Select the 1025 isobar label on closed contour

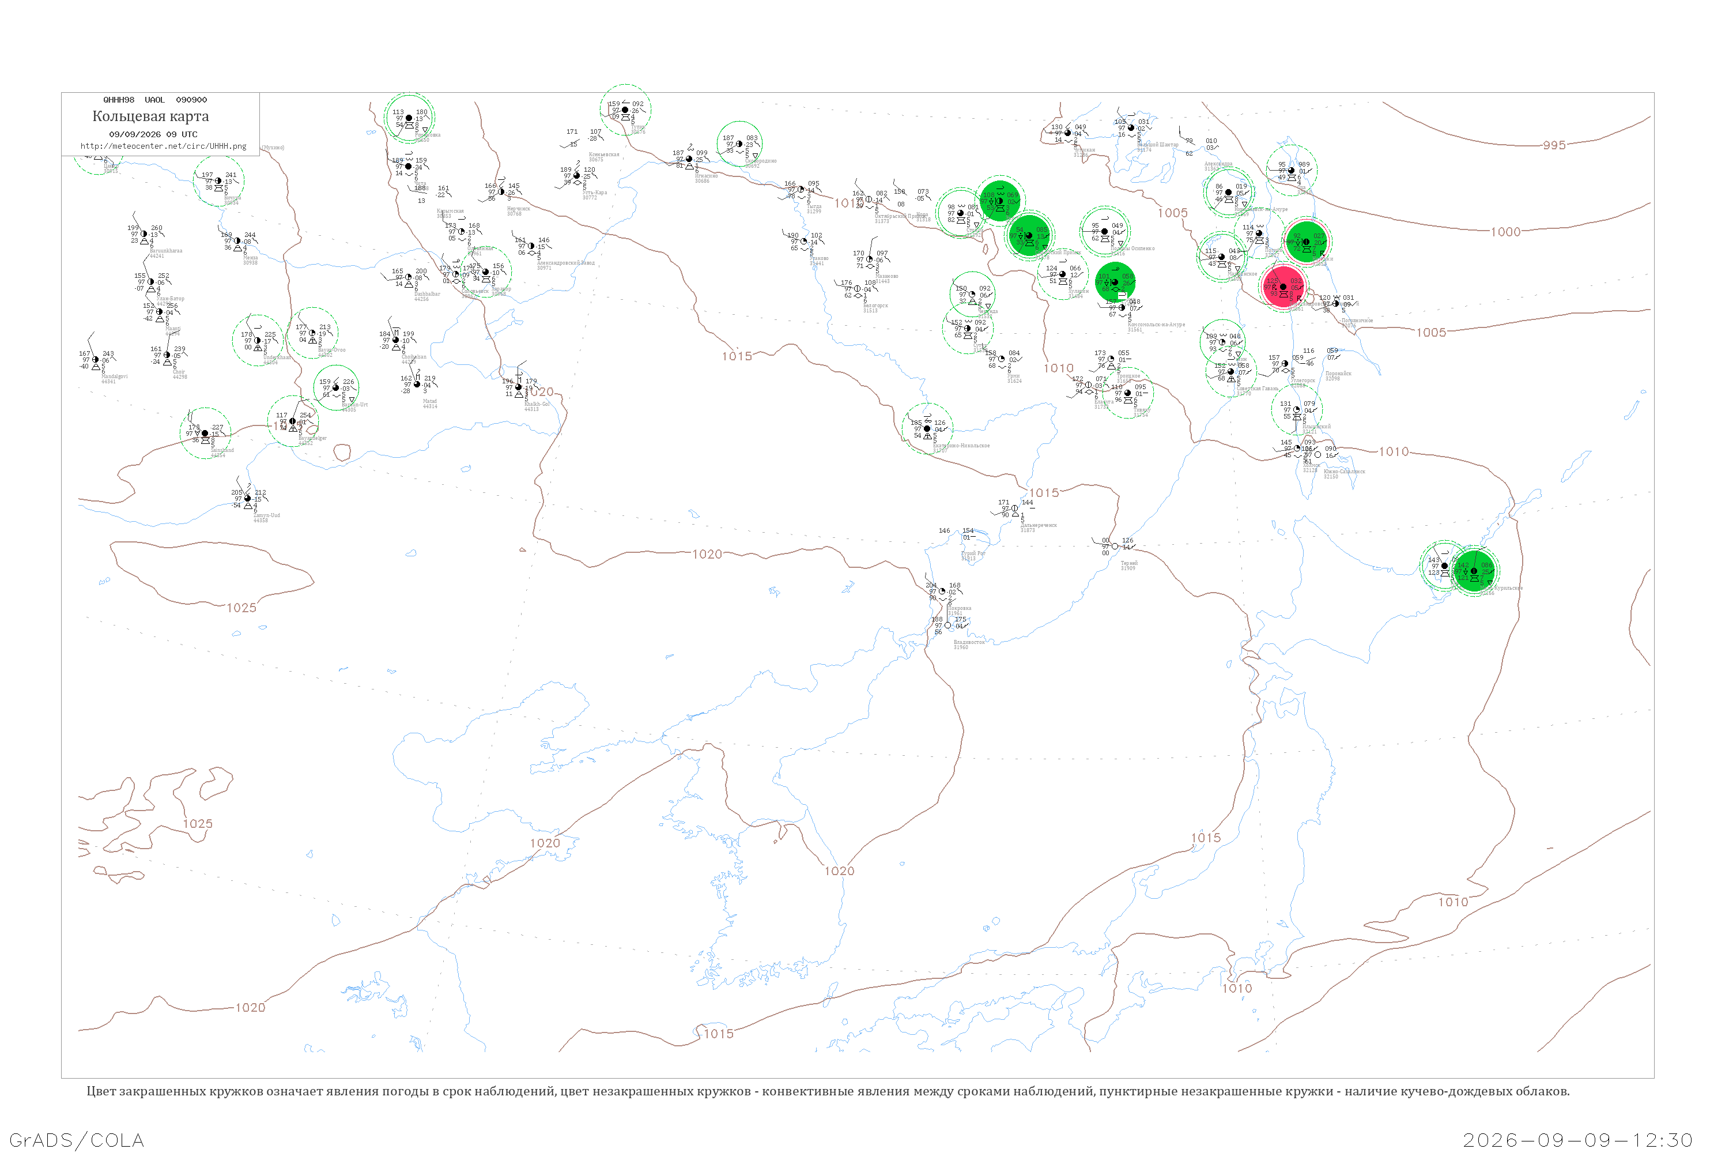[241, 608]
